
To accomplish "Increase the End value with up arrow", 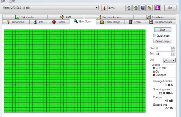I will pyautogui.click(x=173, y=53).
